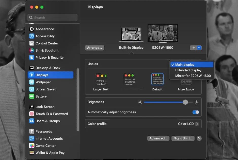Click the Arrange button

[x=94, y=47]
